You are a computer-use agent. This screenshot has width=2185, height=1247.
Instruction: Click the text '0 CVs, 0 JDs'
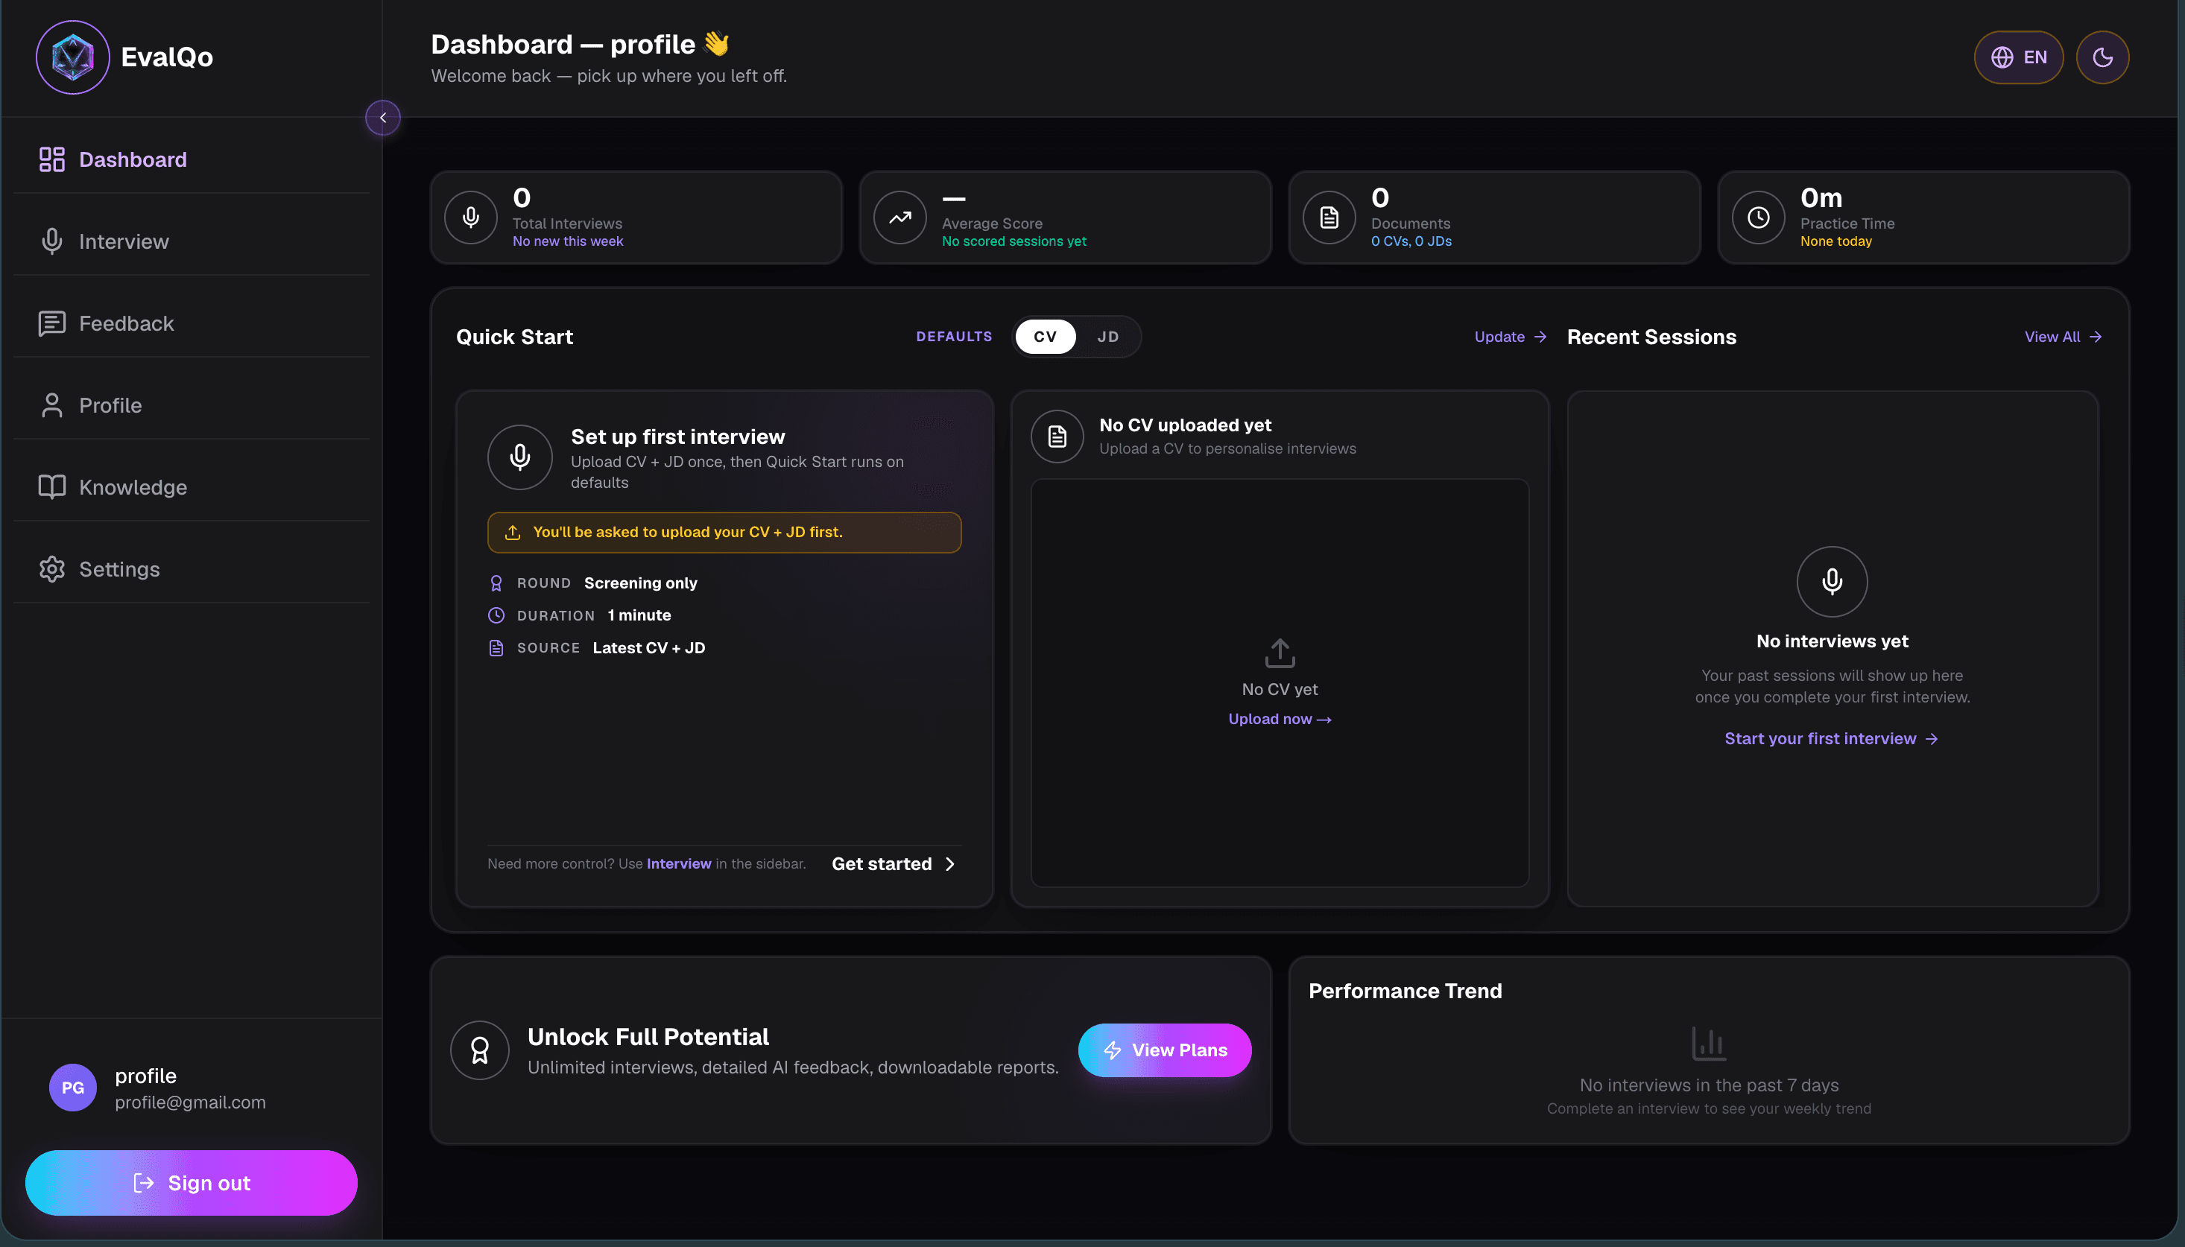pyautogui.click(x=1411, y=241)
